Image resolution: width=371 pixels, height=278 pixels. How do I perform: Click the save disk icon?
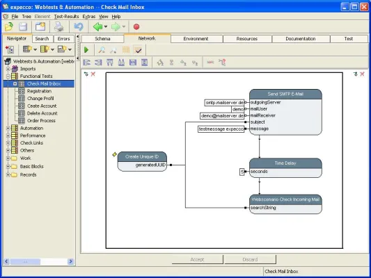[23, 26]
